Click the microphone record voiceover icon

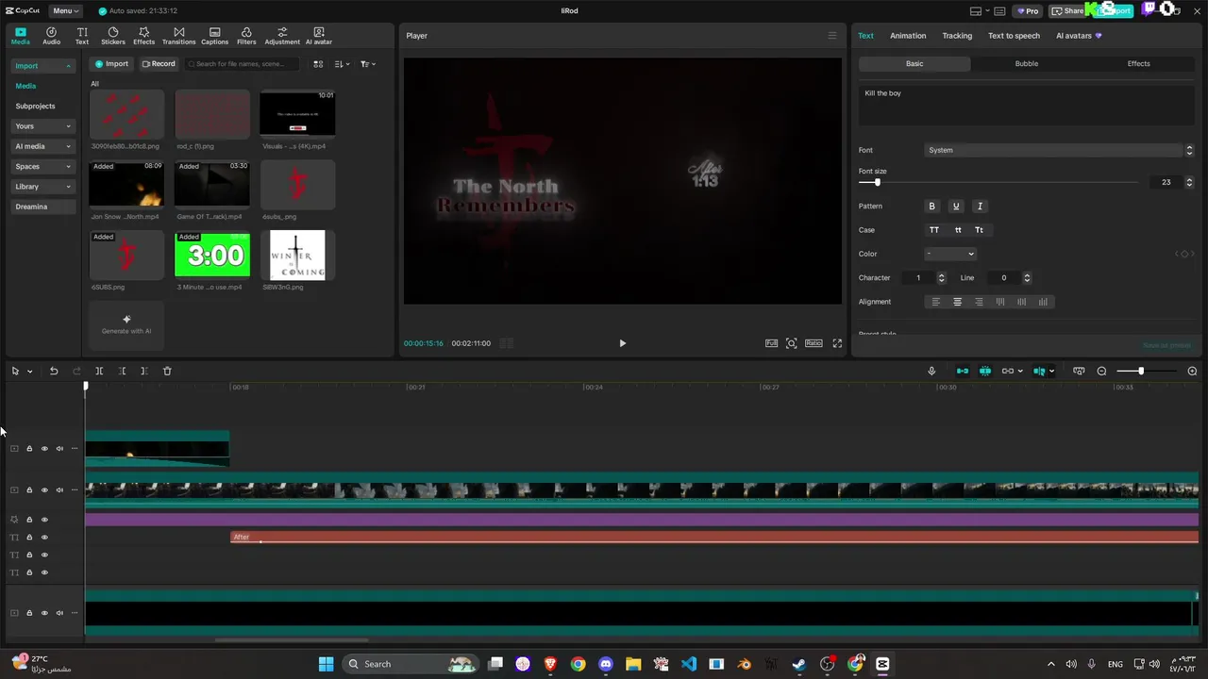(931, 371)
